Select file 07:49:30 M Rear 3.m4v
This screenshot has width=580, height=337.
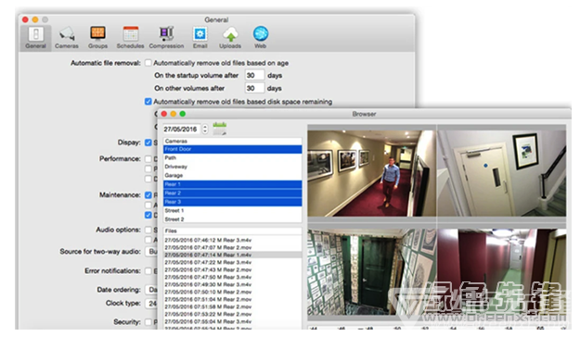232,284
